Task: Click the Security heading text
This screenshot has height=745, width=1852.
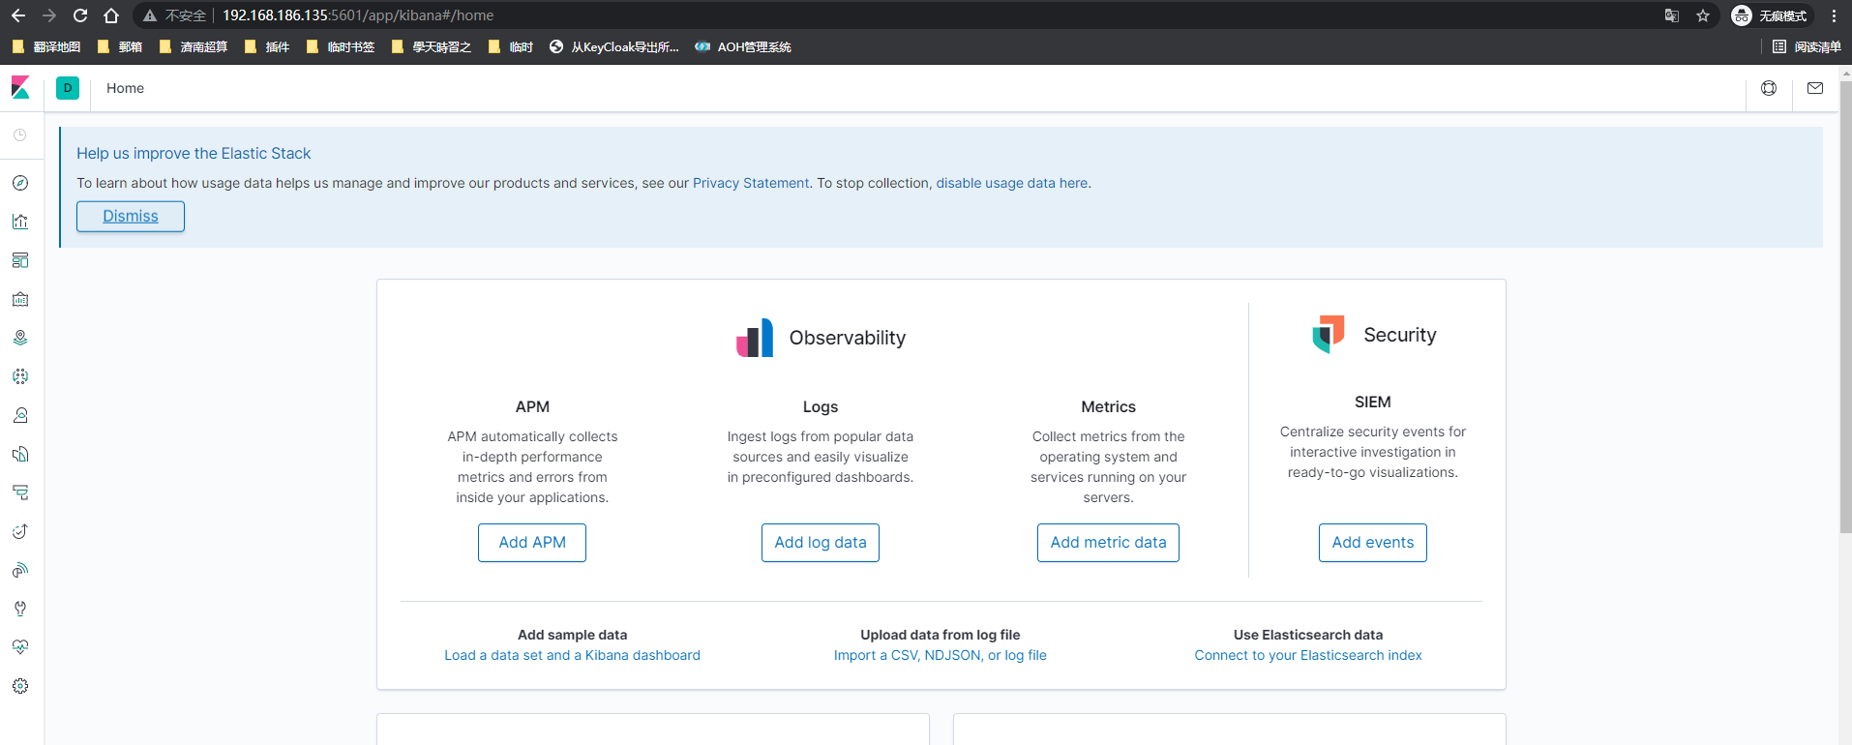Action: 1400,335
